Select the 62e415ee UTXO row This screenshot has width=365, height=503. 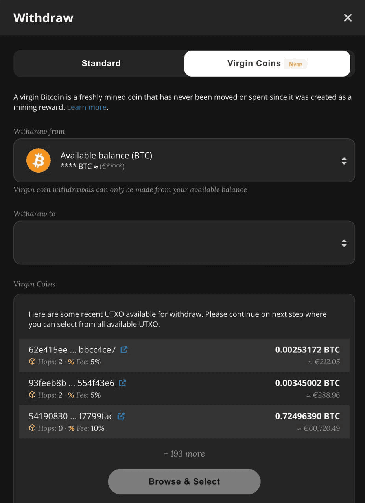pos(184,355)
